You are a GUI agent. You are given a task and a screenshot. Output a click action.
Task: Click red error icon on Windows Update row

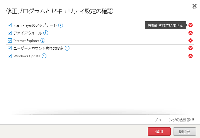click(x=191, y=56)
